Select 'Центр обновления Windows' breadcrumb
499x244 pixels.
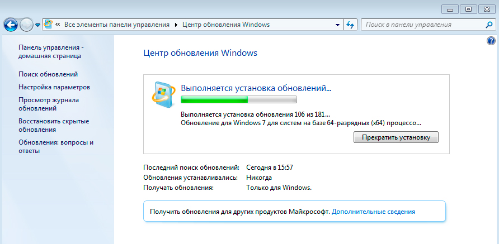226,25
